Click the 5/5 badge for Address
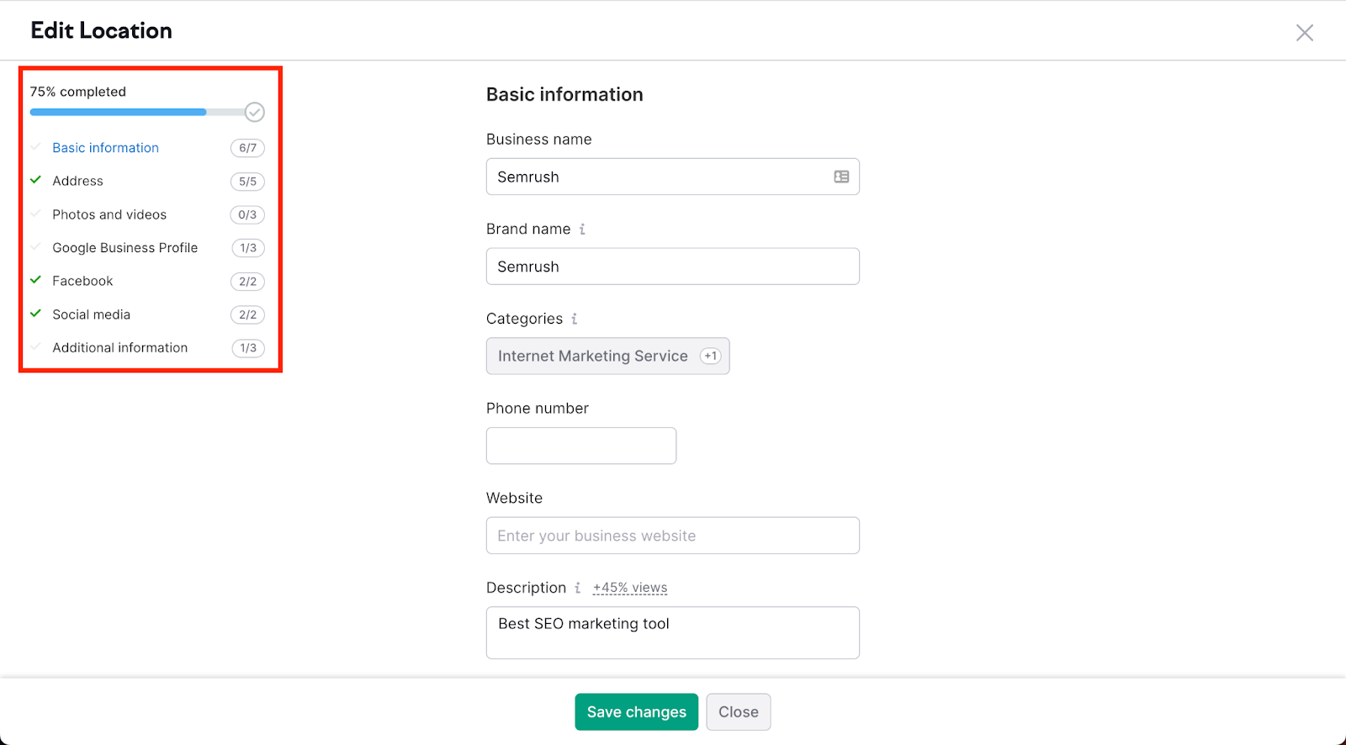The height and width of the screenshot is (745, 1346). coord(247,182)
